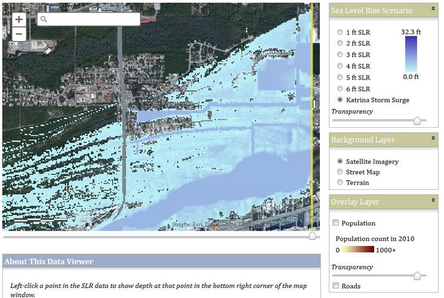Screen dimensions: 444x298
Task: Choose the 3 ft SLR option
Action: (x=340, y=55)
